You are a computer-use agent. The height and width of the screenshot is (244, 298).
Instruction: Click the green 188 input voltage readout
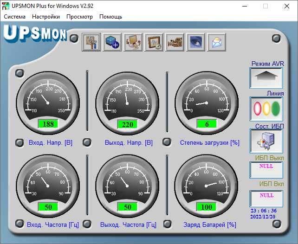tap(48, 124)
